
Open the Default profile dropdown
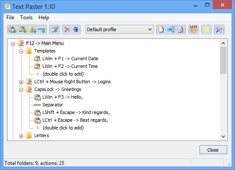(x=119, y=29)
